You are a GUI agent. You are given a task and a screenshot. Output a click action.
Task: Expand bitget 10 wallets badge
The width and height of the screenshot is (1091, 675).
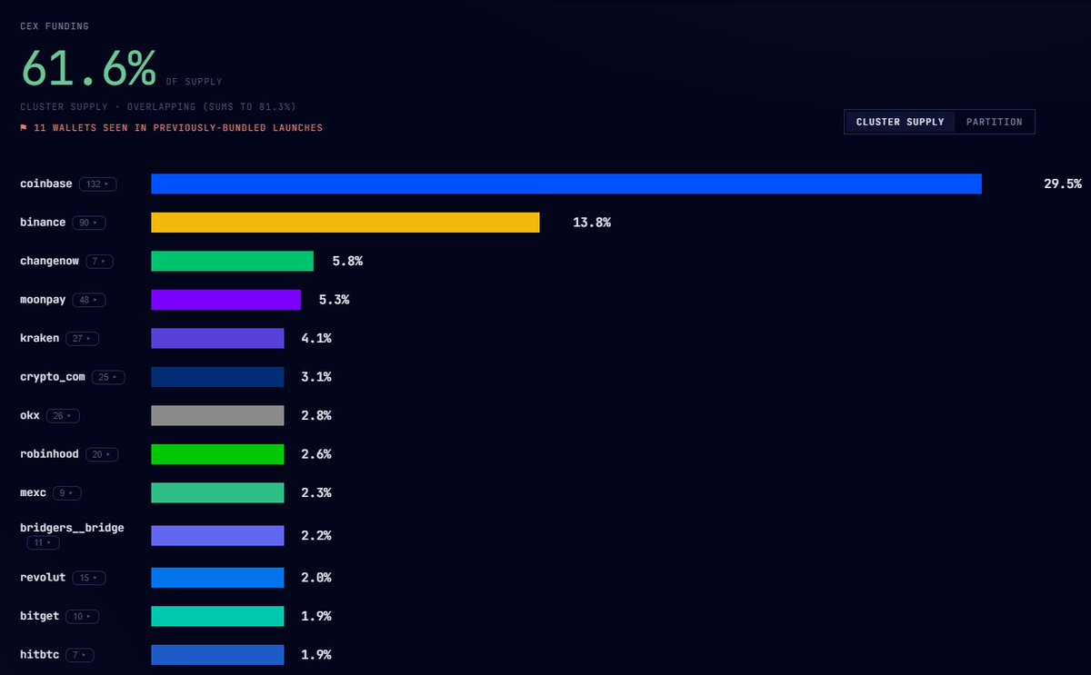click(x=82, y=616)
